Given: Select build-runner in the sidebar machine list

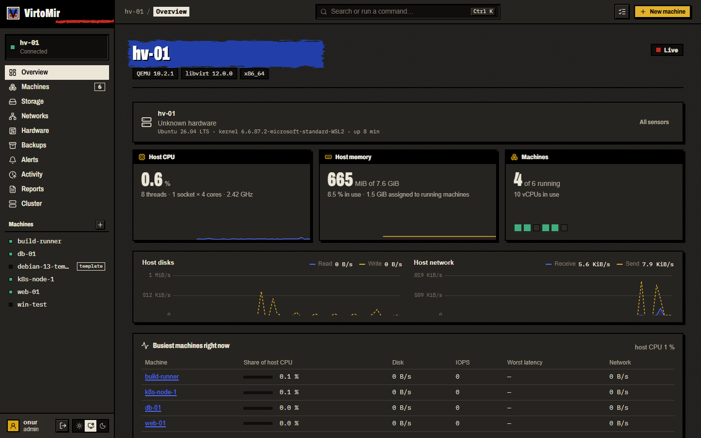Looking at the screenshot, I should click(x=57, y=241).
